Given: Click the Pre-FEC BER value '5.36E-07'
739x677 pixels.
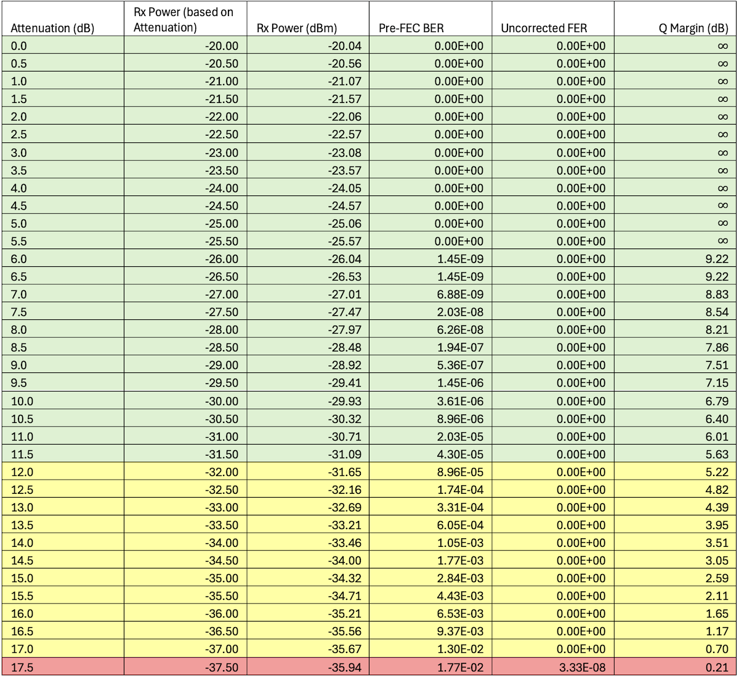Looking at the screenshot, I should tap(430, 366).
